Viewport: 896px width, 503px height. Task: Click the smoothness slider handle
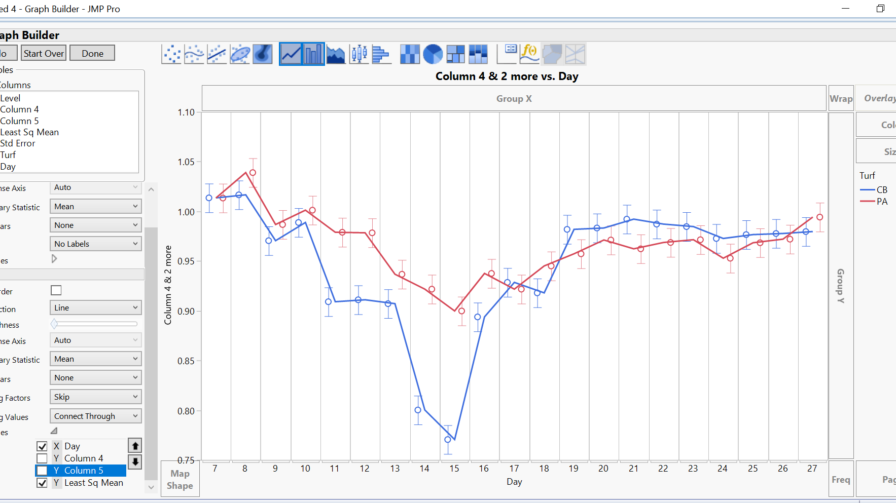[x=54, y=324]
